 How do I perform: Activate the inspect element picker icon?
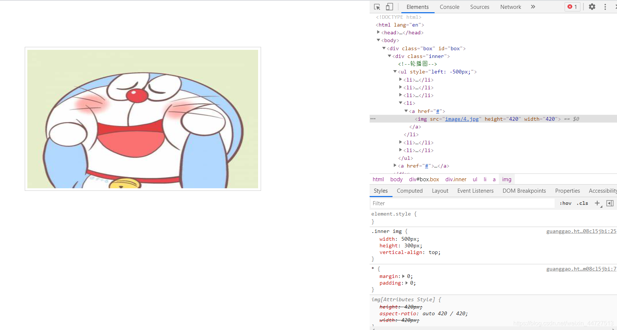pos(377,7)
